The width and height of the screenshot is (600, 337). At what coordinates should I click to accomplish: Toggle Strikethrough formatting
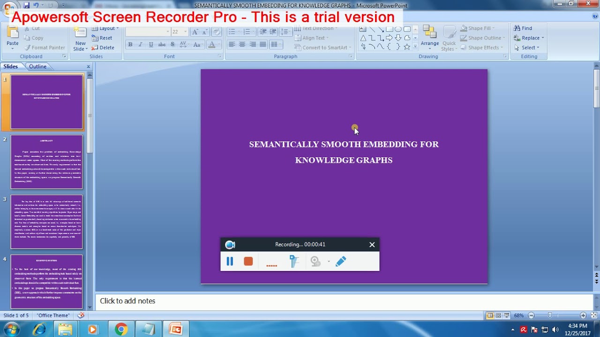pos(162,44)
